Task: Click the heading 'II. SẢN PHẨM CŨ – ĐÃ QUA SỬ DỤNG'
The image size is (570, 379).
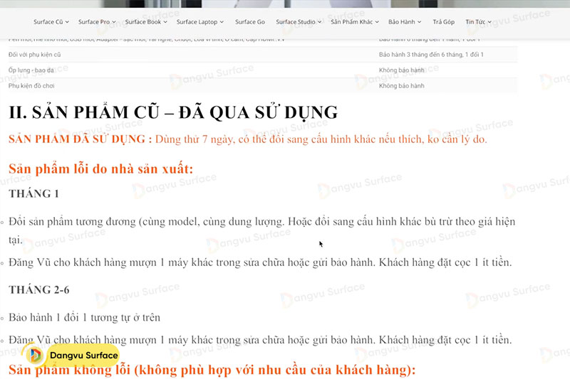Action: tap(173, 112)
